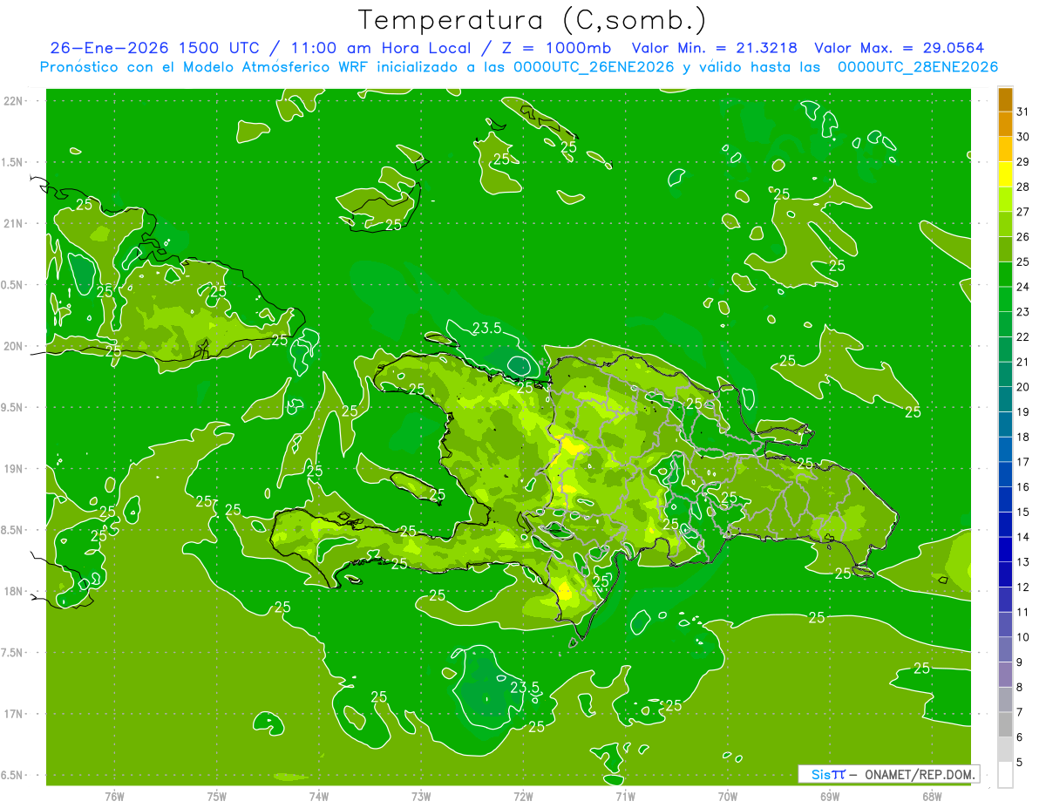Select the '70W' longitude axis label
1046x808 pixels.
728,797
